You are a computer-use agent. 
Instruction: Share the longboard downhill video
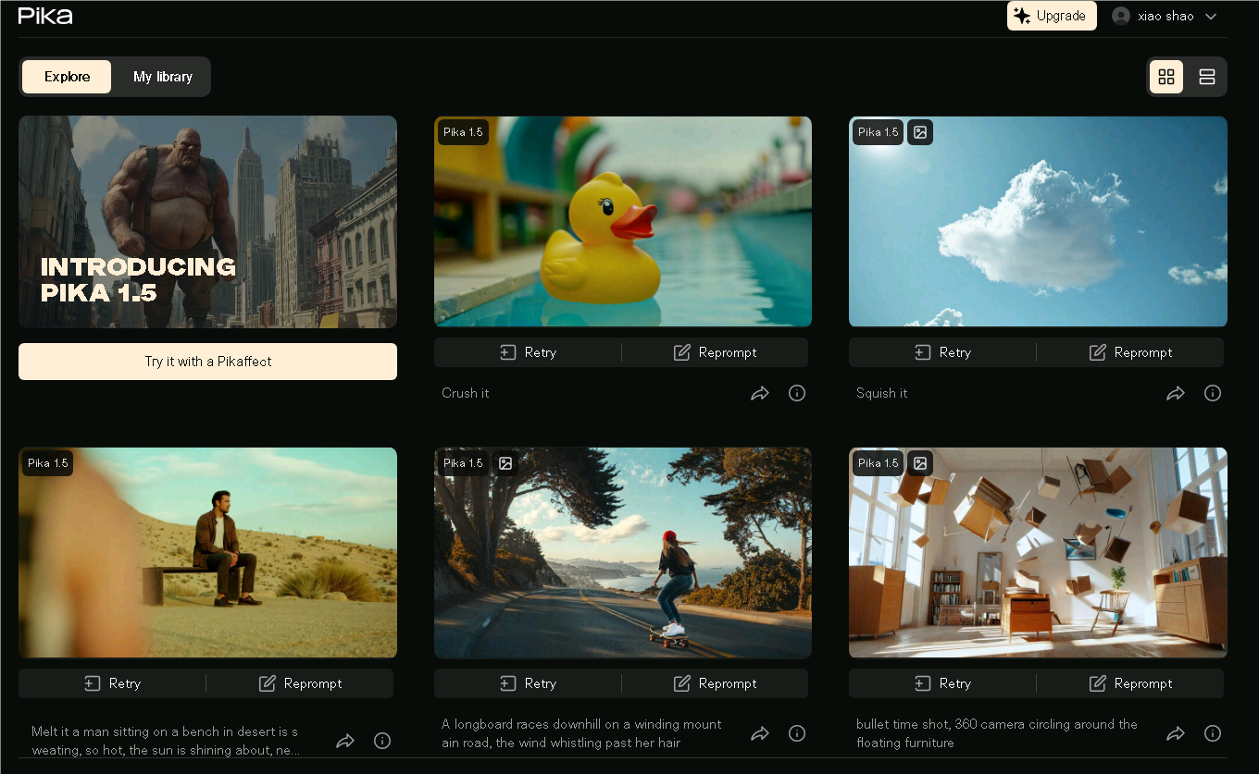point(760,733)
